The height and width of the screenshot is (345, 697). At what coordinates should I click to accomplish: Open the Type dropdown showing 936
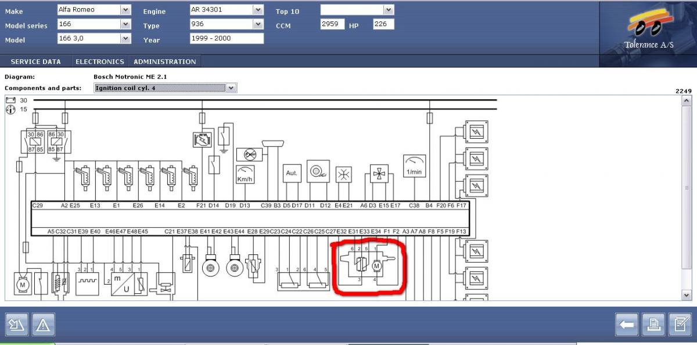click(258, 24)
